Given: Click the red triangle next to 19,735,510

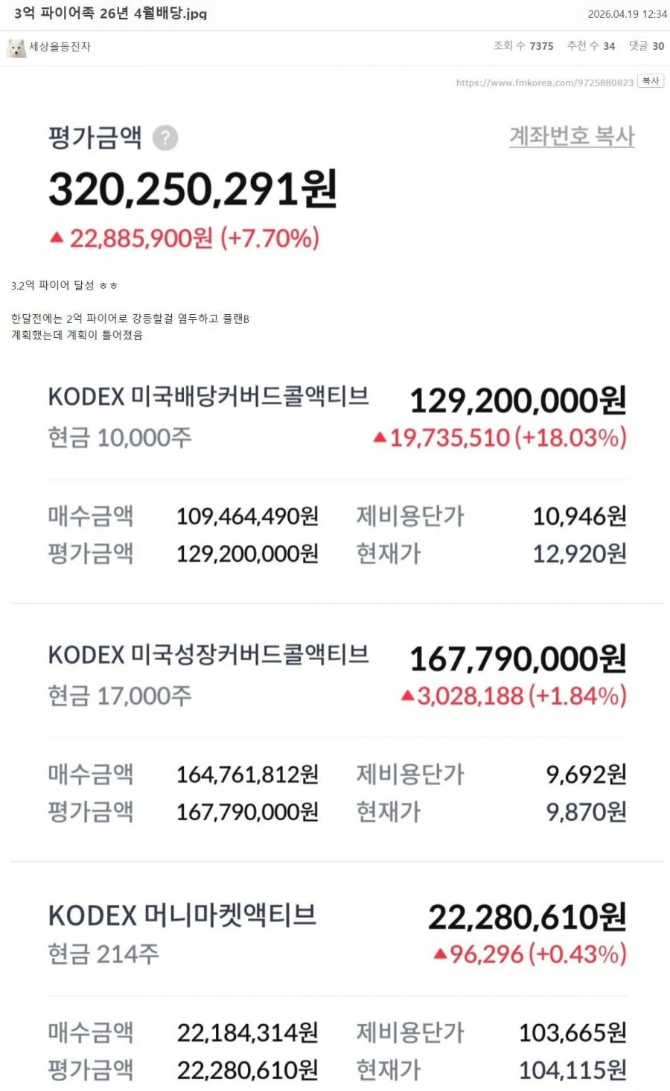Looking at the screenshot, I should click(380, 438).
